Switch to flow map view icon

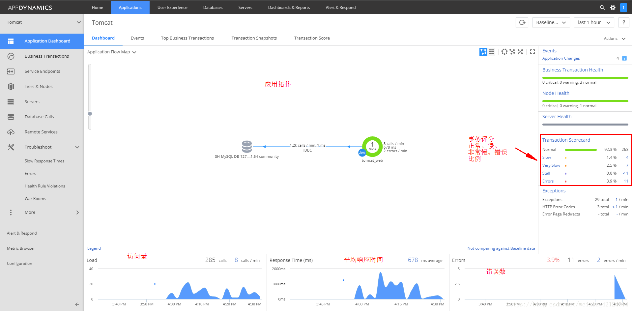coord(483,52)
